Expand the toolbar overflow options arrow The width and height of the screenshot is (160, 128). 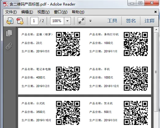(x=90, y=21)
